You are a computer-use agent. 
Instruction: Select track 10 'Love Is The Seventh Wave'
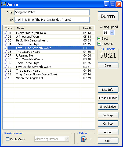(49, 67)
